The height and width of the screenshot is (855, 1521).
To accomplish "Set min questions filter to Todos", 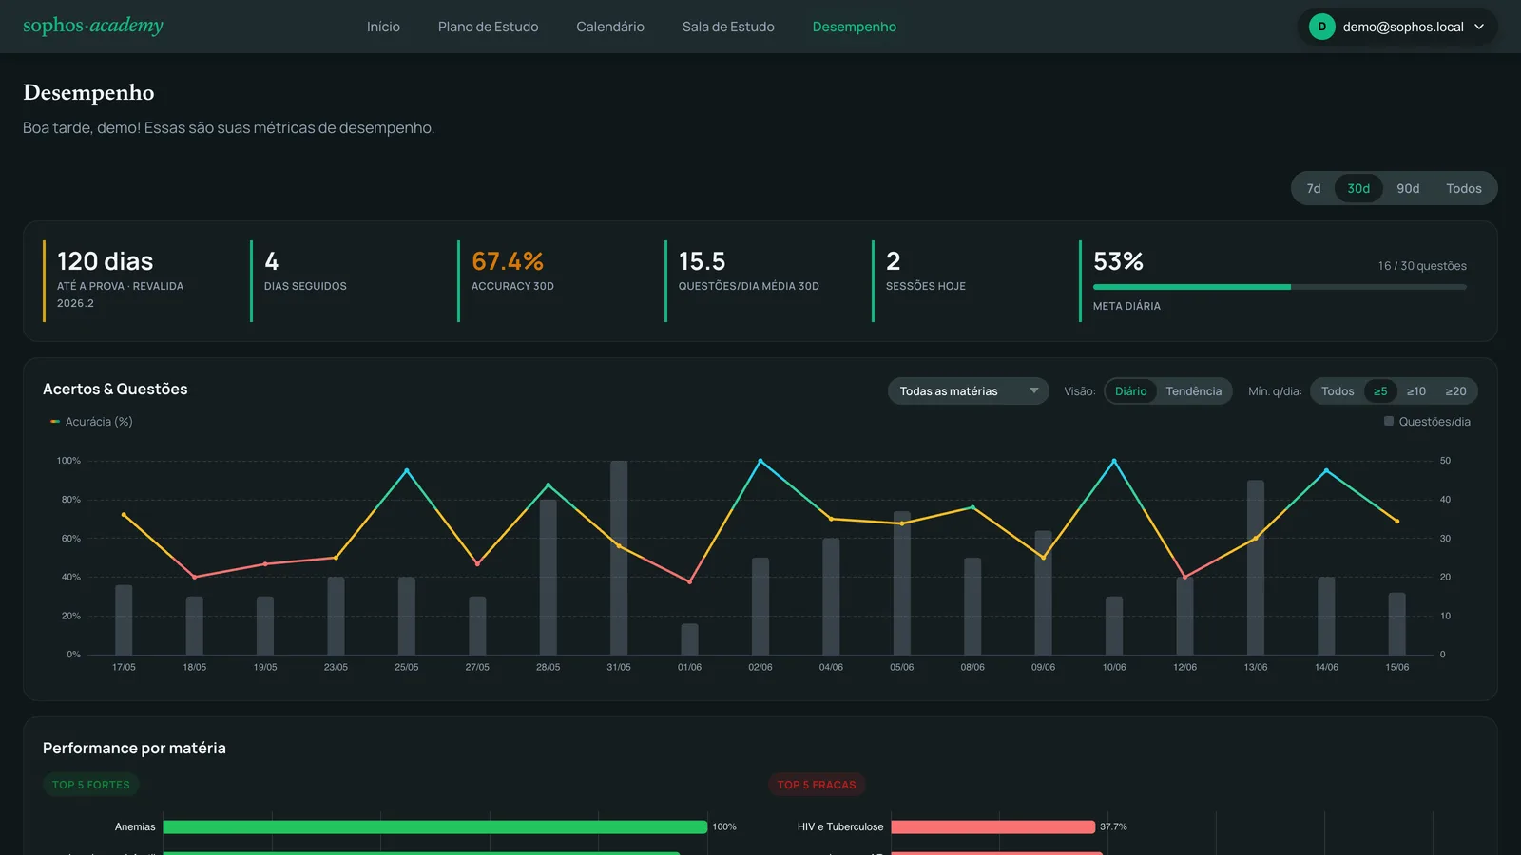I will tap(1338, 391).
